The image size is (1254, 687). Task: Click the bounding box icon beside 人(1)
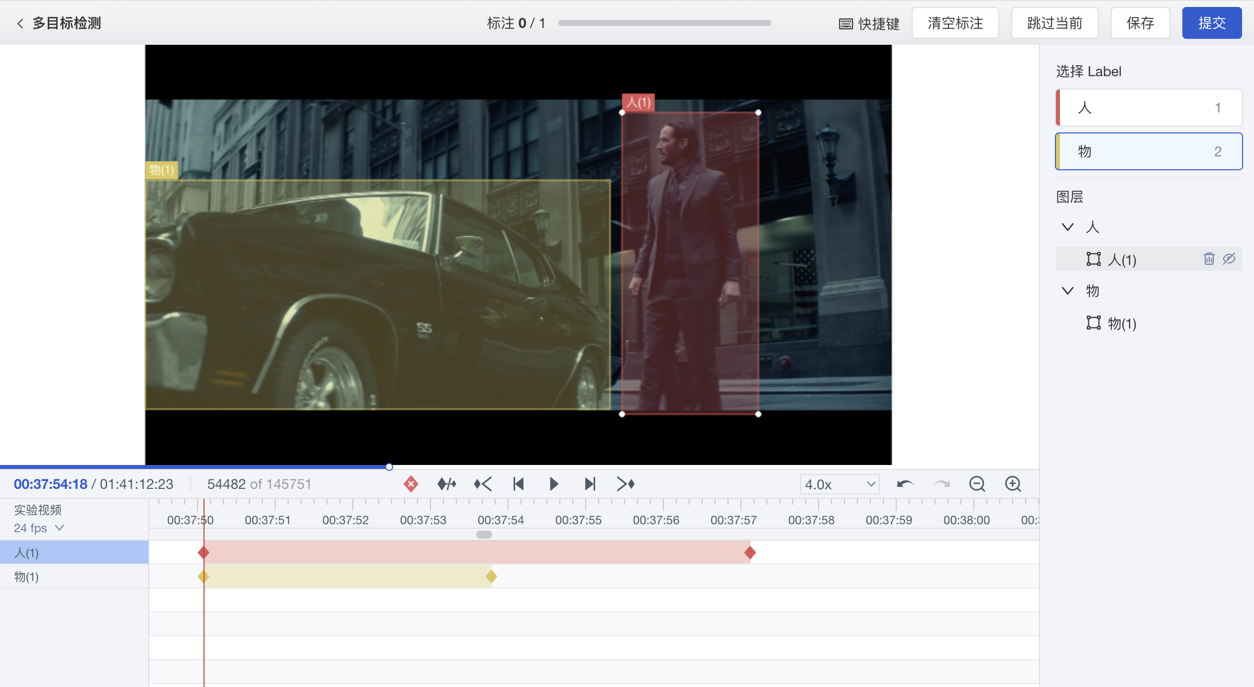coord(1093,259)
